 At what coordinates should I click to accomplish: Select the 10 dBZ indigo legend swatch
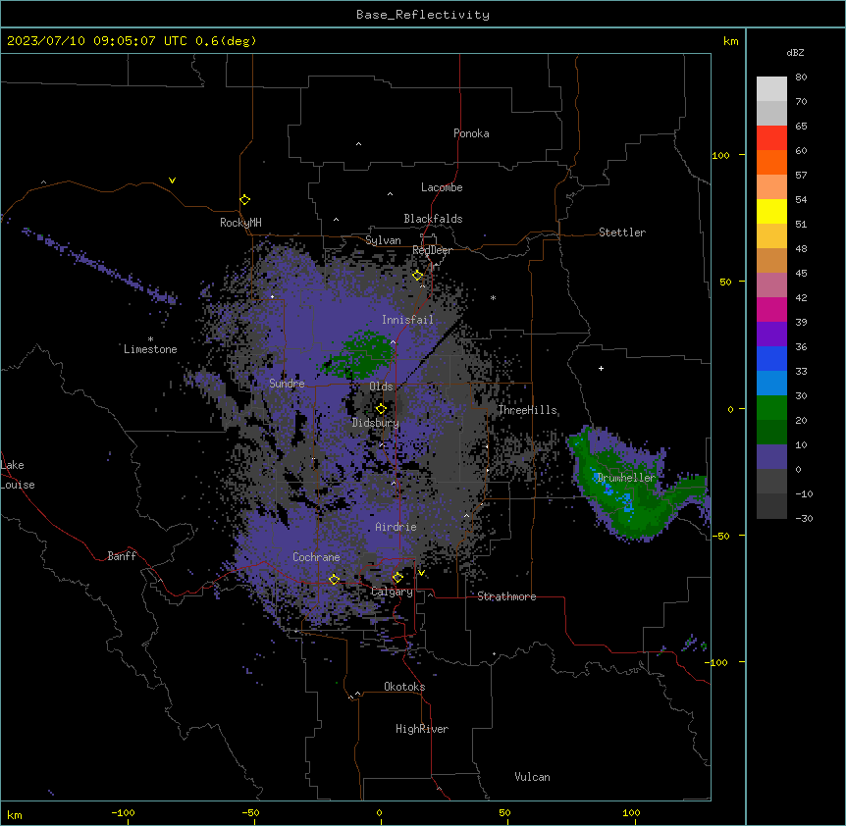point(771,457)
